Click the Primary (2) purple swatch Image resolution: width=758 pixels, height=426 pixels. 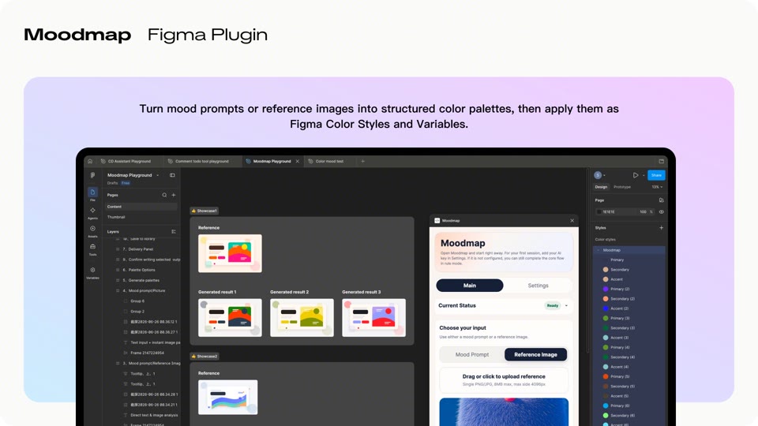pyautogui.click(x=606, y=289)
